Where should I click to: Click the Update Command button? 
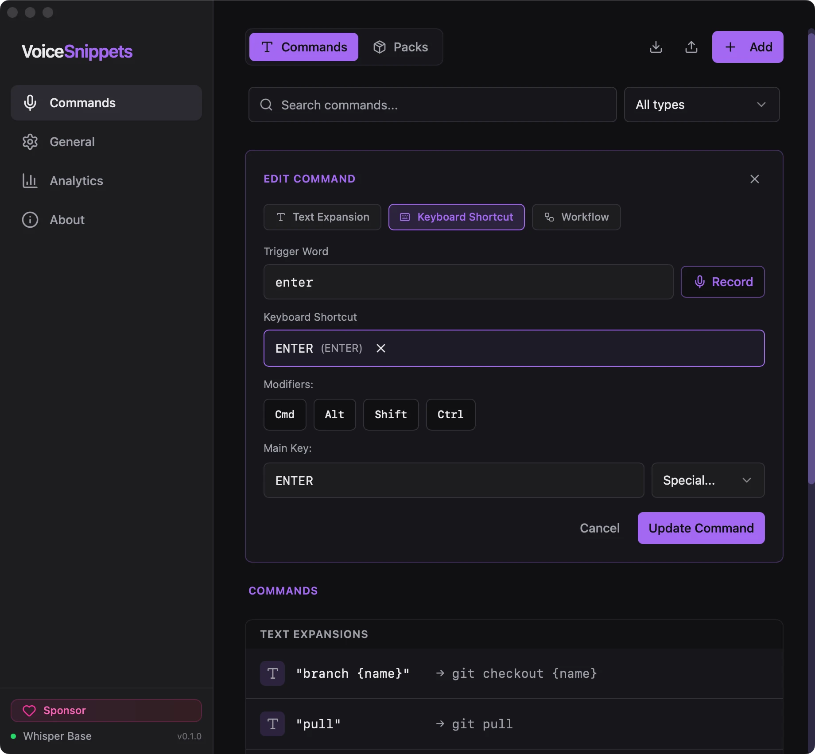tap(701, 528)
